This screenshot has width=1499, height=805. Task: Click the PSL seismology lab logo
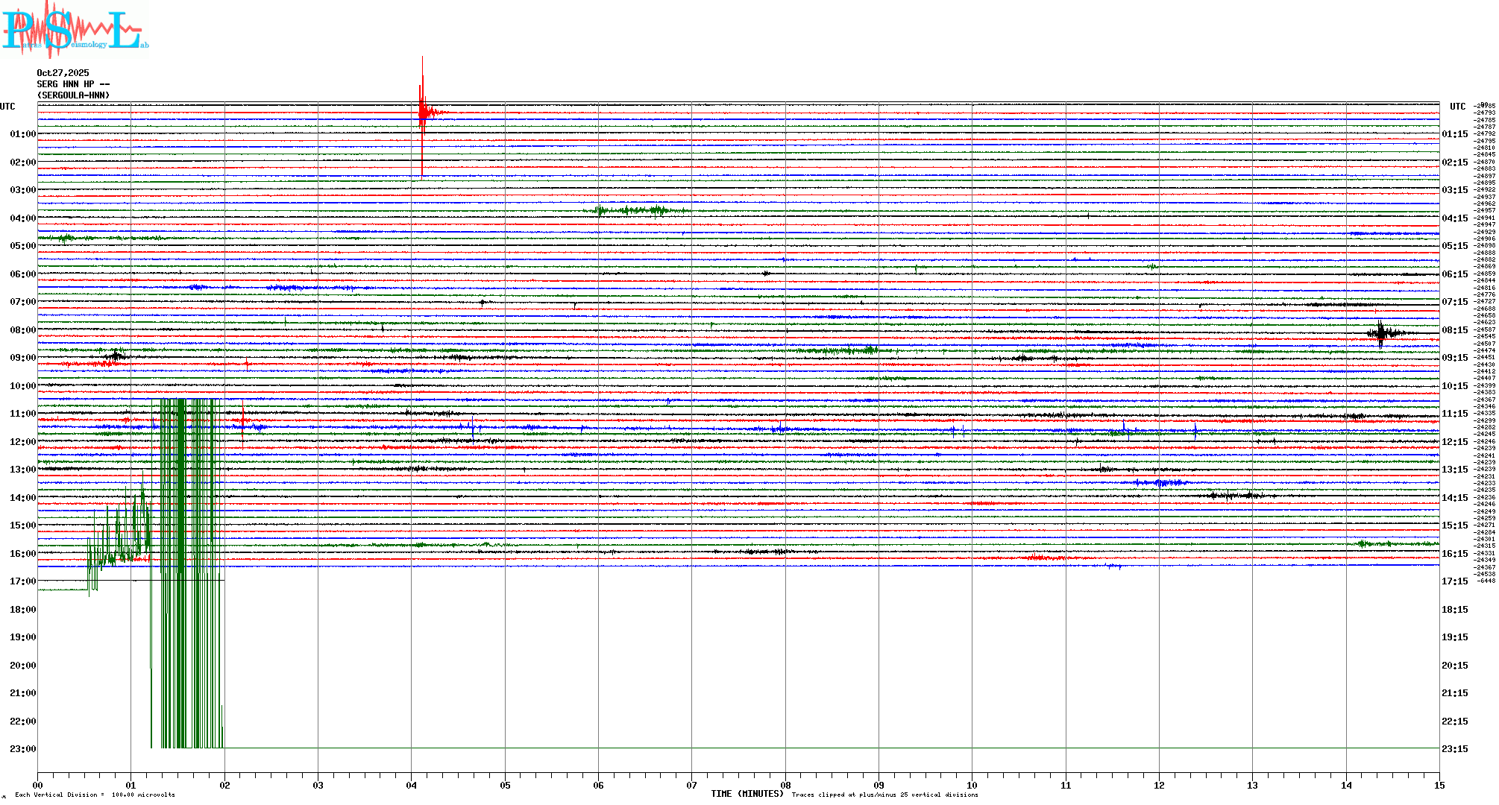(75, 30)
